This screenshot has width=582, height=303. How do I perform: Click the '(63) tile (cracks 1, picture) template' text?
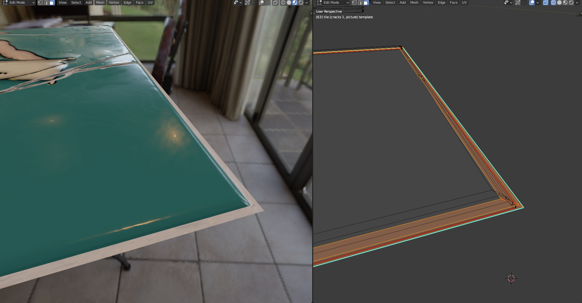point(344,17)
